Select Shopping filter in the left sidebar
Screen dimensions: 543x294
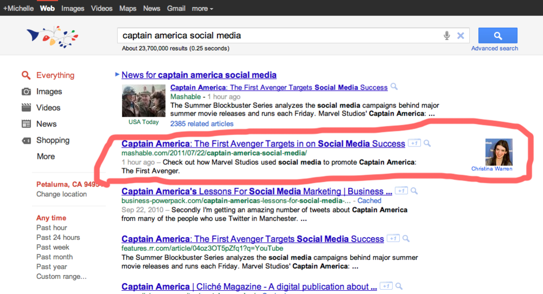53,140
